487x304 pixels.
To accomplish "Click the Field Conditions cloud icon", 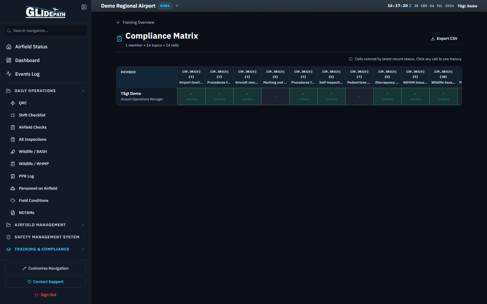I will (x=13, y=201).
